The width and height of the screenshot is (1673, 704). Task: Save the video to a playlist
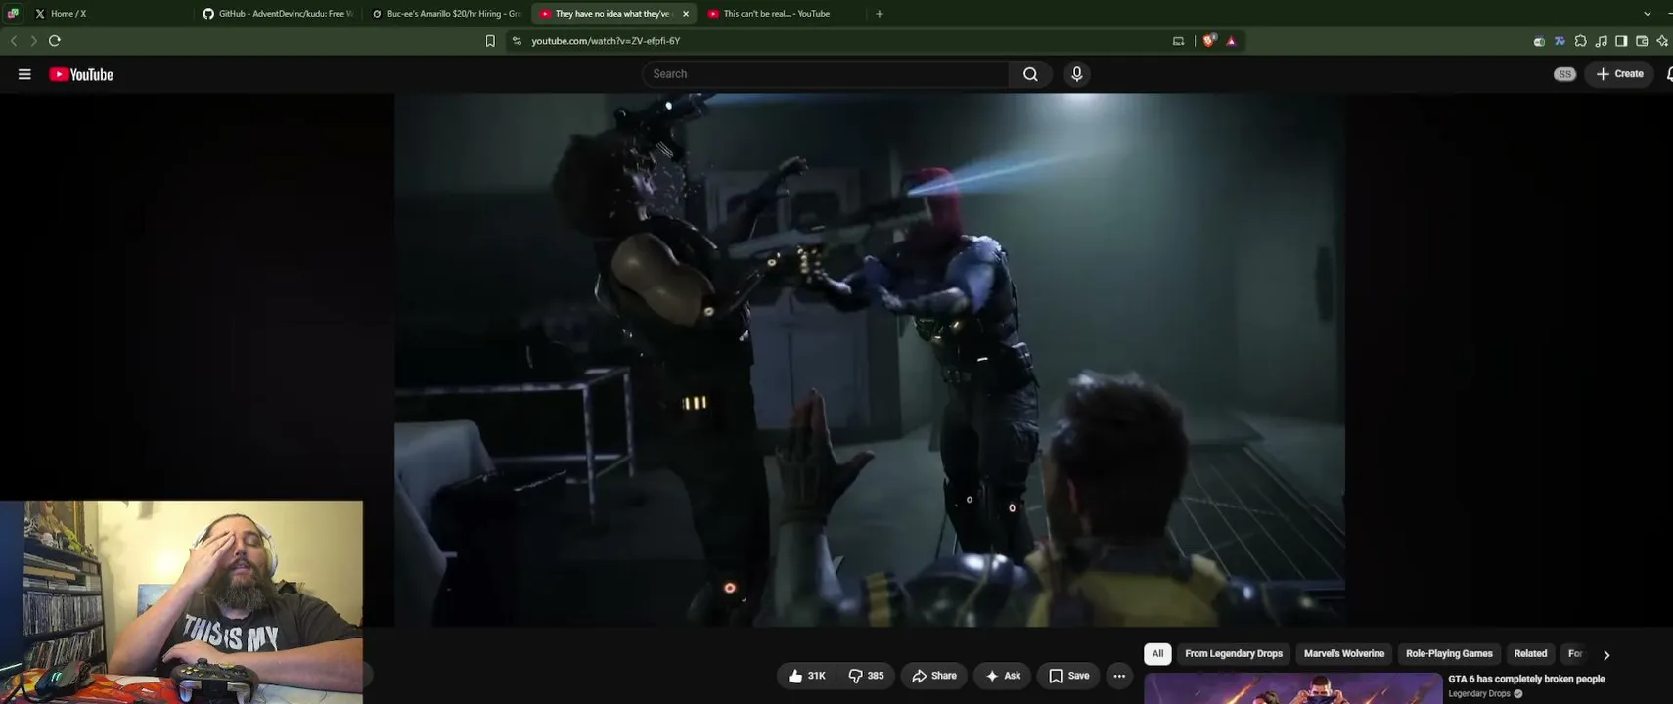1068,676
